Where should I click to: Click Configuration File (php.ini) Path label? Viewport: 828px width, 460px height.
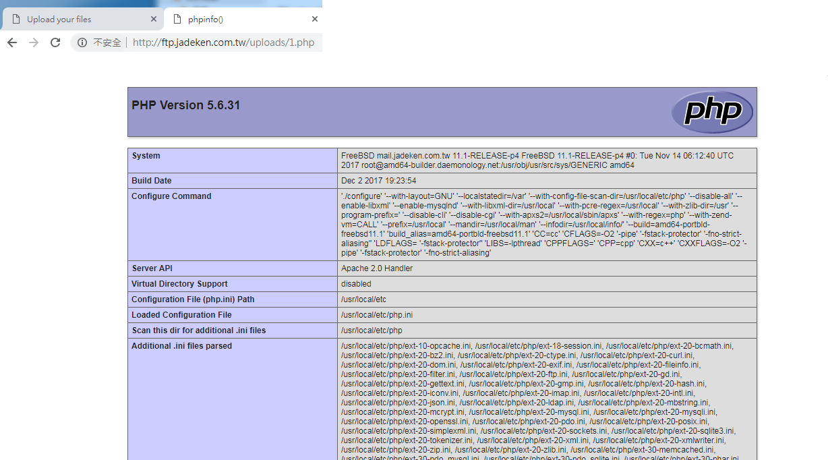click(x=193, y=299)
